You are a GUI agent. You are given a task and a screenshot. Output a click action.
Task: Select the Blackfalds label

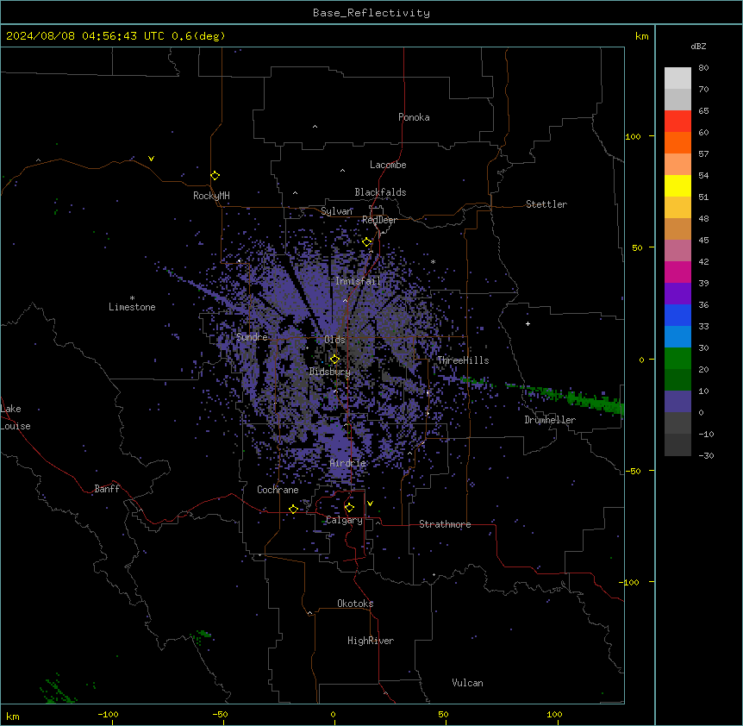click(380, 192)
